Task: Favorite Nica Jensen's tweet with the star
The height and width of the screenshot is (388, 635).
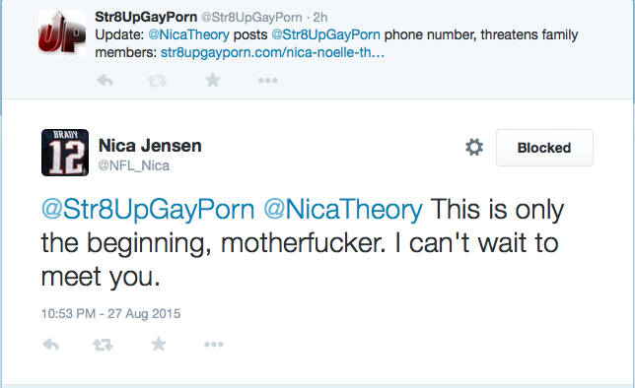Action: coord(159,344)
